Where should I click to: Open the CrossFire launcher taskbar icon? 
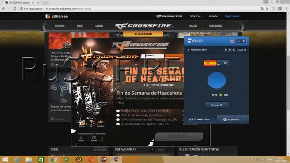tap(104, 159)
